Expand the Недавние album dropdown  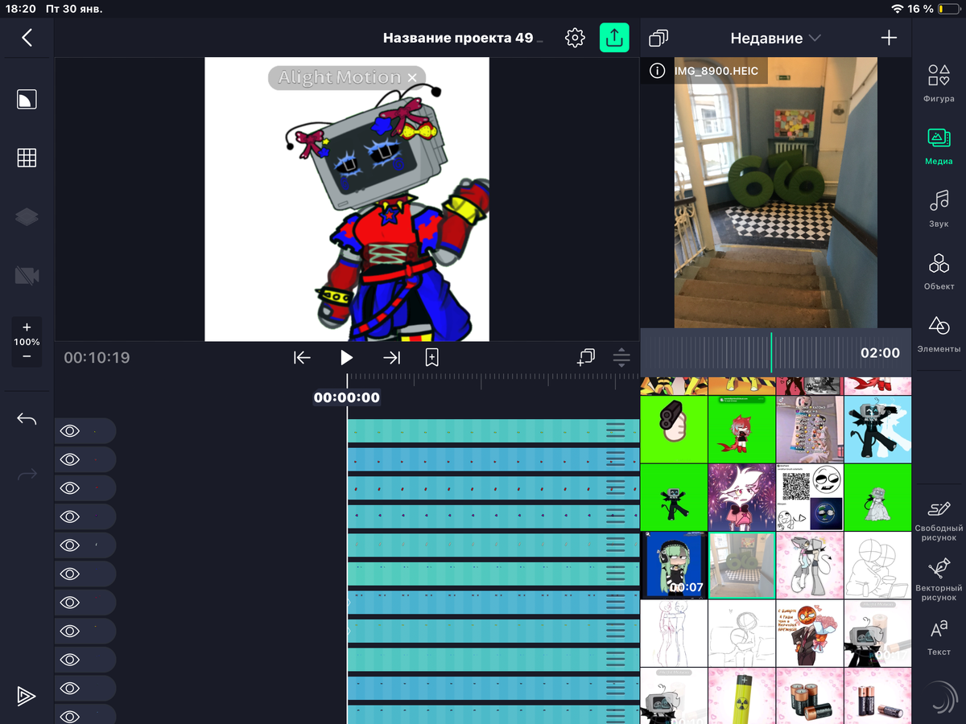coord(775,38)
